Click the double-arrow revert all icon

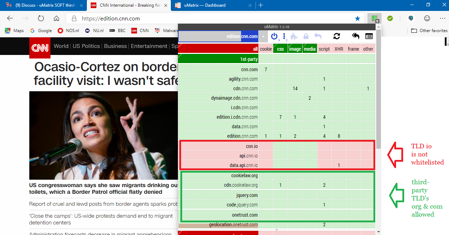coord(355,36)
